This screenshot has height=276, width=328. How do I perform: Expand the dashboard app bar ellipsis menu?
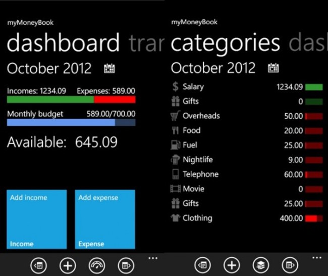pos(153,258)
